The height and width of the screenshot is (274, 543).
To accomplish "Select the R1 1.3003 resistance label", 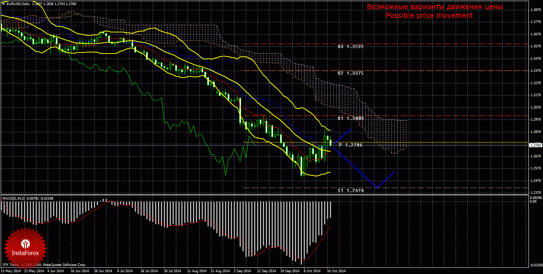I will click(x=350, y=118).
